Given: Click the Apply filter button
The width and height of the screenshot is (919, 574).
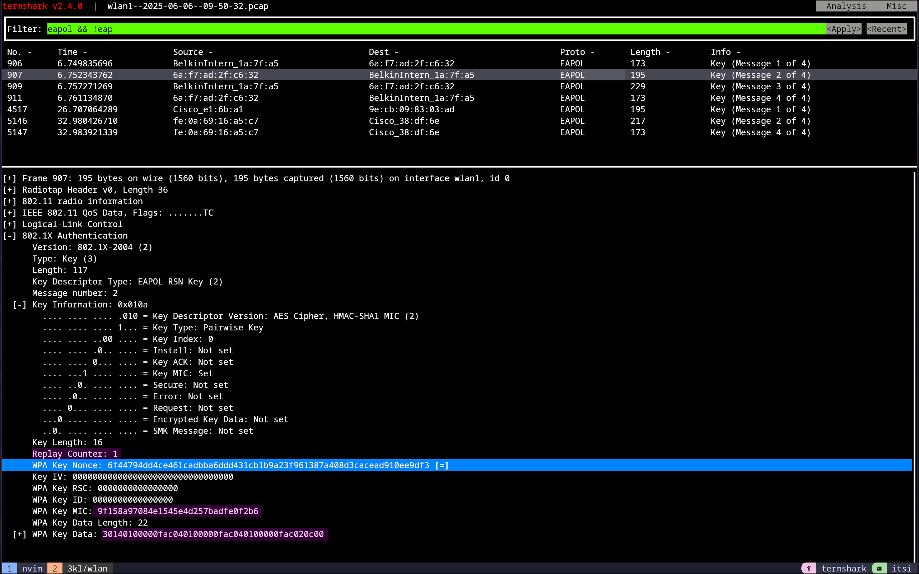Looking at the screenshot, I should (x=843, y=29).
